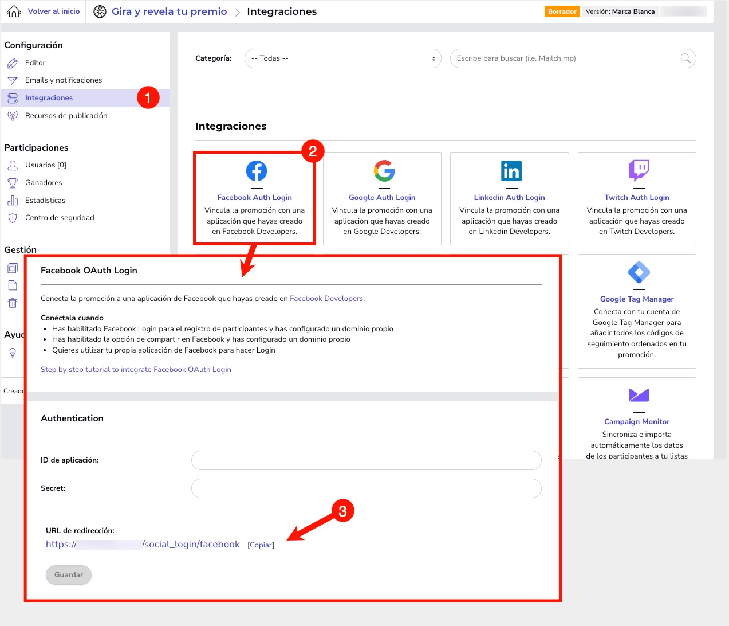Viewport: 729px width, 626px height.
Task: Click the trash bin icon under Gestión
Action: [13, 303]
